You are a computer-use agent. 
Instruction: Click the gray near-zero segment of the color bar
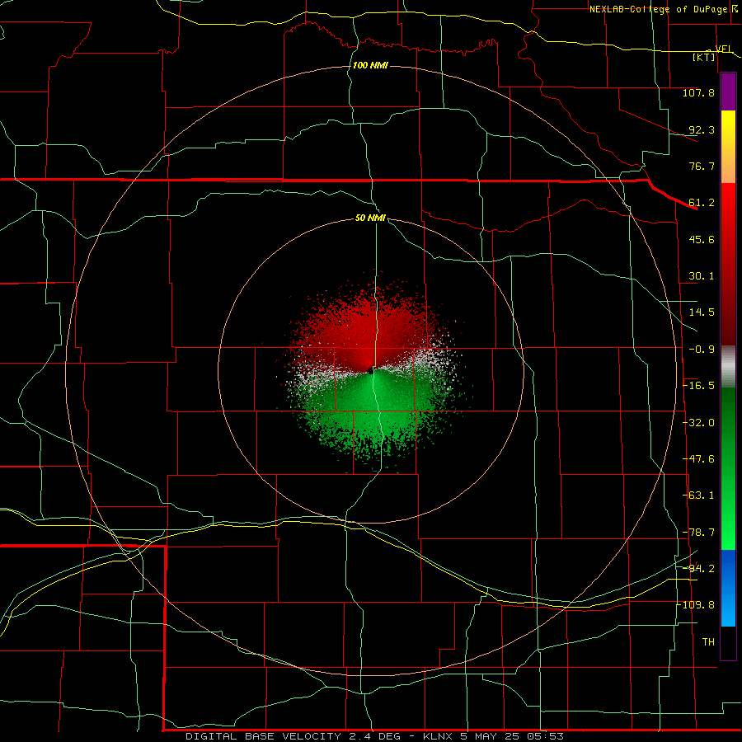click(728, 367)
